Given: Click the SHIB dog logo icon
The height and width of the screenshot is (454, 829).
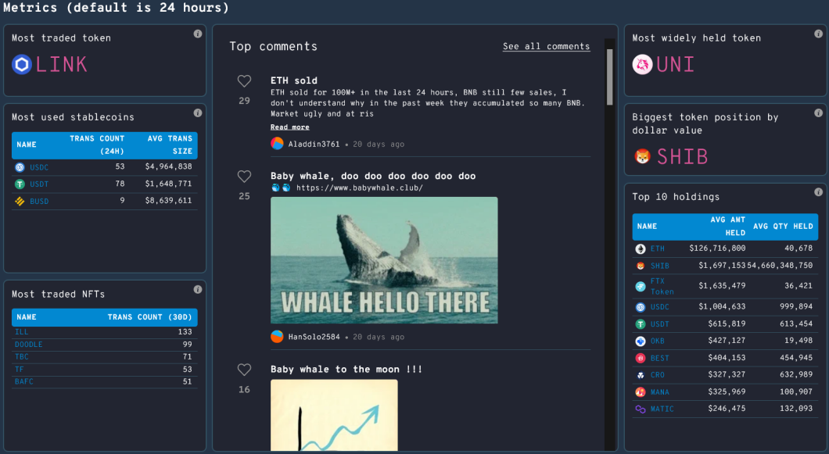Looking at the screenshot, I should pyautogui.click(x=642, y=156).
